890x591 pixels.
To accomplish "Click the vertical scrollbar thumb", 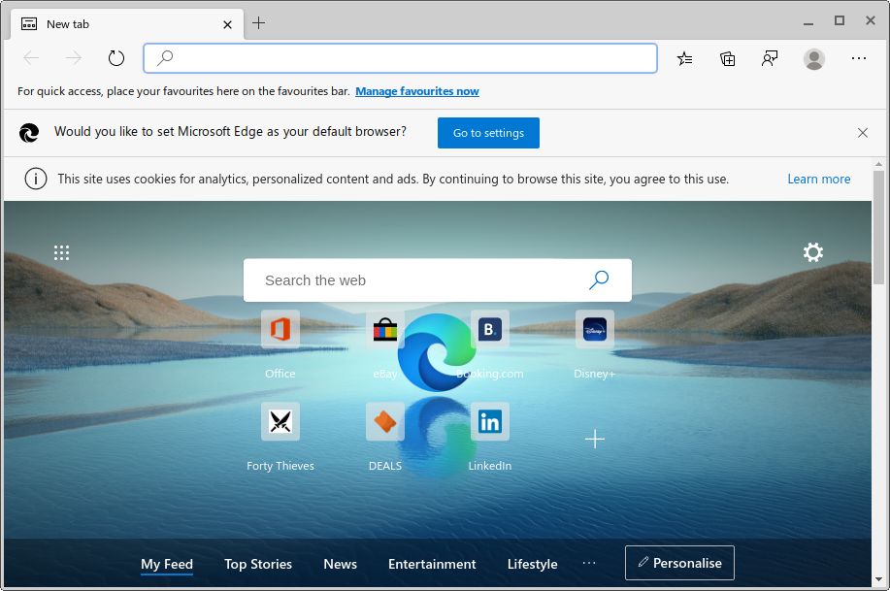I will pyautogui.click(x=878, y=227).
